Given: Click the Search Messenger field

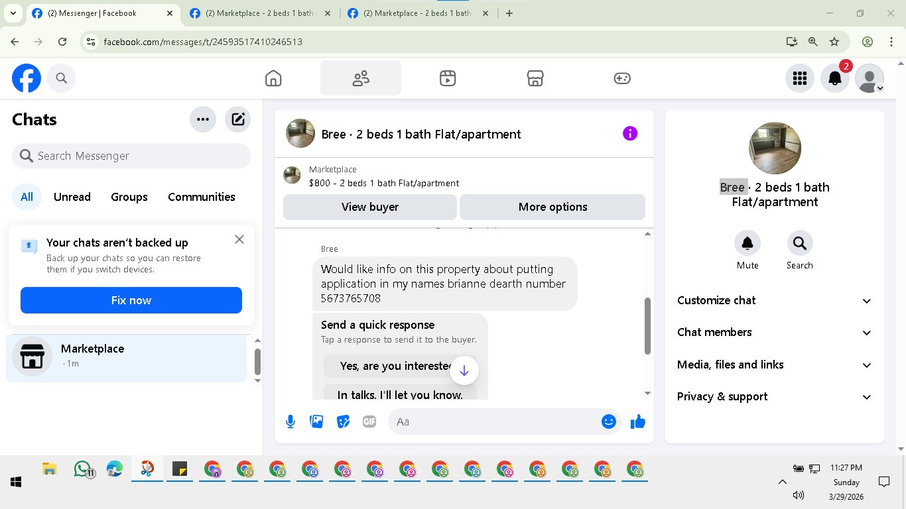Looking at the screenshot, I should click(x=131, y=156).
